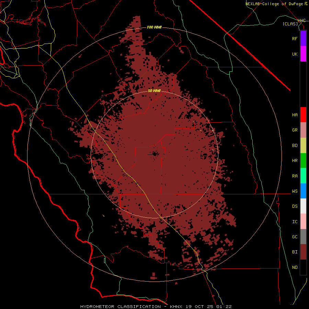Click the NEXLAB-College of DuPage credit text
Screen dimensions: 309x309
[x=276, y=4]
